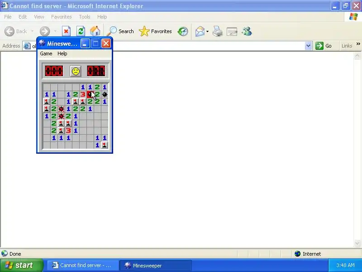The width and height of the screenshot is (362, 272).
Task: Open the Help menu in Minesweeper
Action: pos(62,53)
